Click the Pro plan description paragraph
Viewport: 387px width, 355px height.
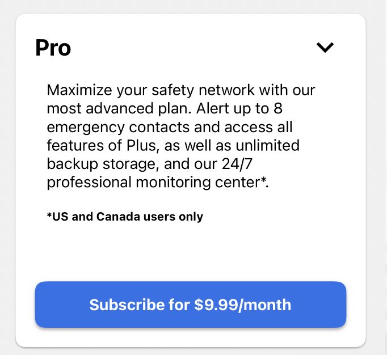(180, 136)
